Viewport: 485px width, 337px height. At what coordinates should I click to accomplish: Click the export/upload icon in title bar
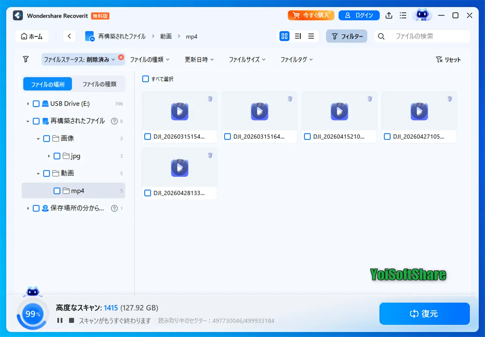click(x=389, y=16)
